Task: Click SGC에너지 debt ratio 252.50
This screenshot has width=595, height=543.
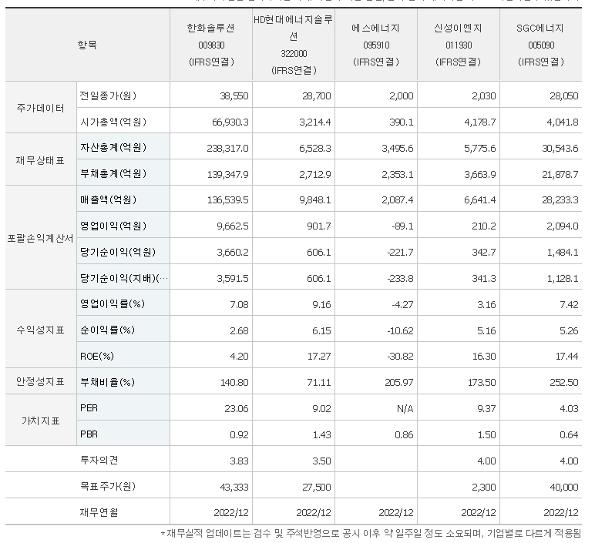Action: pos(564,383)
